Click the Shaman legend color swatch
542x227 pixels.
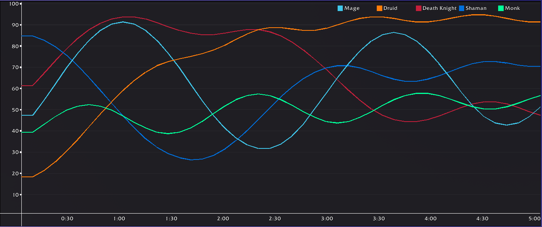[461, 8]
